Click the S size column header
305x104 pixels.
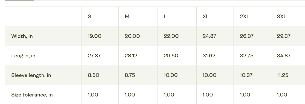click(x=90, y=17)
